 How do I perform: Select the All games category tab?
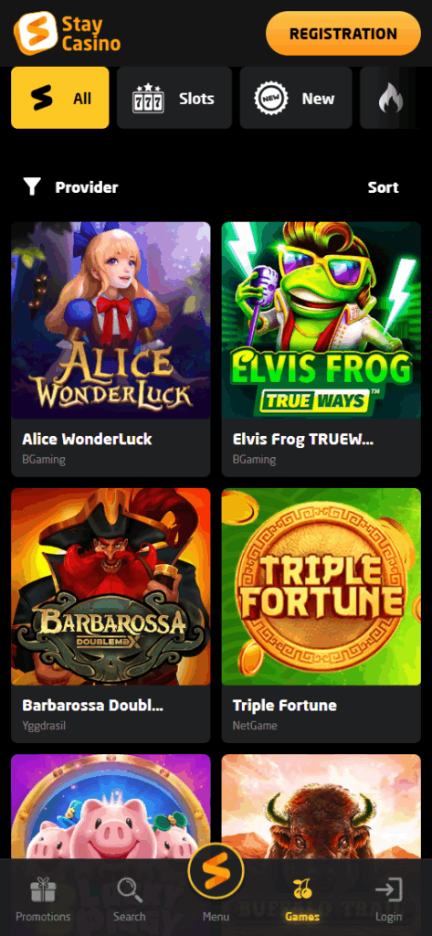click(60, 98)
